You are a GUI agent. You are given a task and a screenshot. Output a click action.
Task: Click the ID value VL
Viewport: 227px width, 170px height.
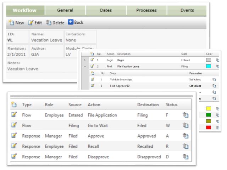click(x=10, y=40)
